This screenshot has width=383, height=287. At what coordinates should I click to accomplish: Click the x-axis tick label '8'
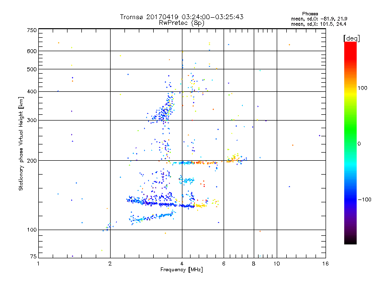click(254, 264)
